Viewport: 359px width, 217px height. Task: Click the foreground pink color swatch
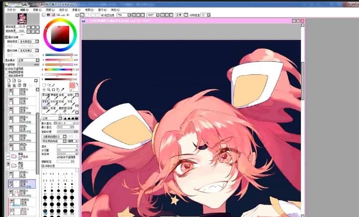click(72, 86)
